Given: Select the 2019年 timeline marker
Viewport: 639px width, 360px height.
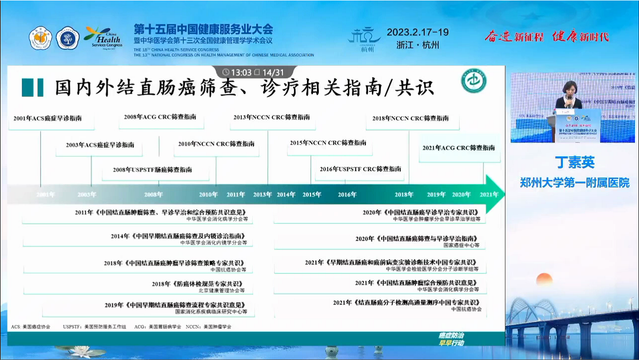Looking at the screenshot, I should pyautogui.click(x=436, y=194).
